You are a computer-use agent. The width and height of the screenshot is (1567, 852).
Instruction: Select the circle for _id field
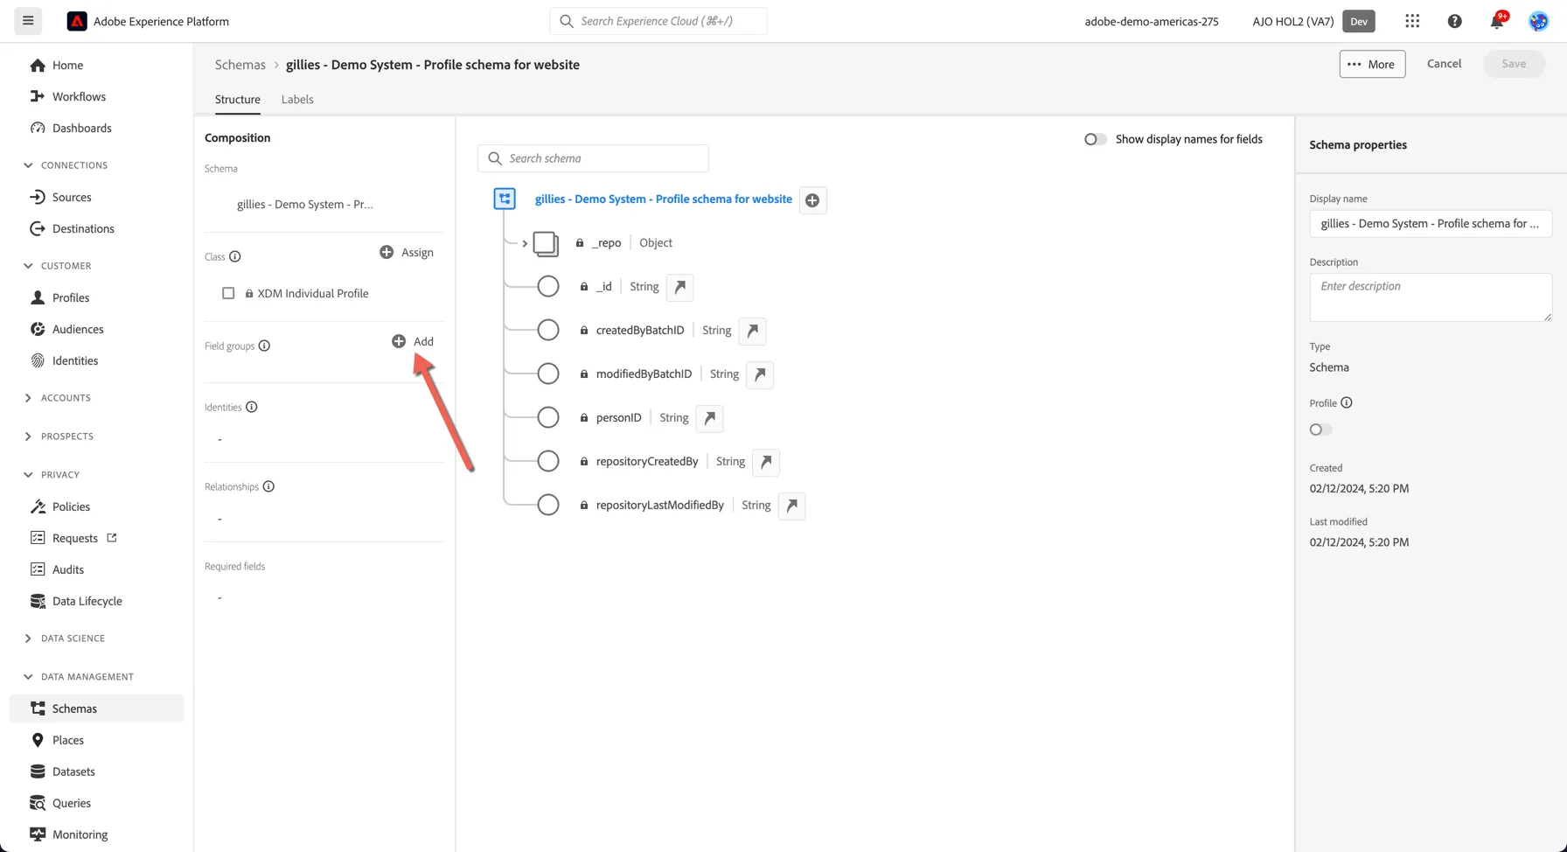pos(548,286)
